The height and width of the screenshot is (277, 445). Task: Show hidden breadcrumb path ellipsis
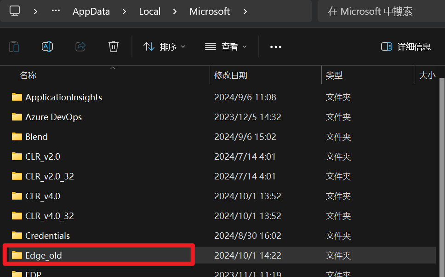[x=56, y=12]
